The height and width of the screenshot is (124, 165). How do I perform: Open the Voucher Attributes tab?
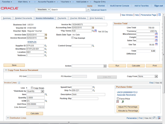[78, 18]
